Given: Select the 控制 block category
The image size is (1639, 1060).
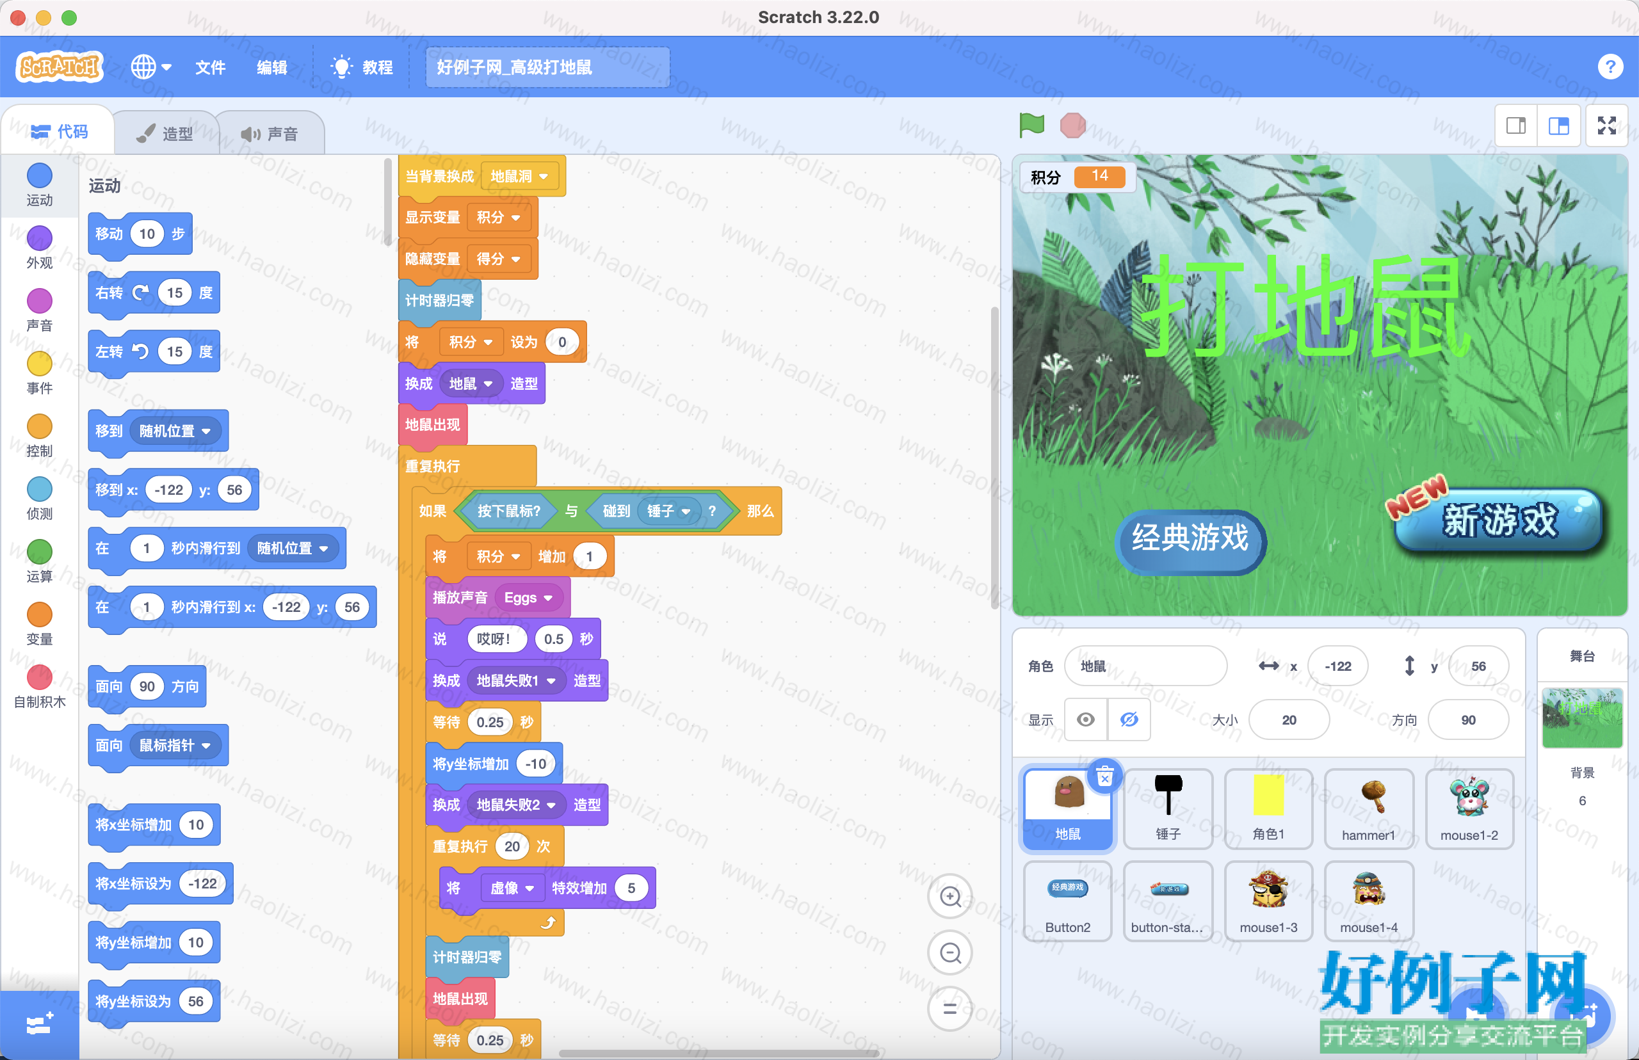Looking at the screenshot, I should pos(39,435).
